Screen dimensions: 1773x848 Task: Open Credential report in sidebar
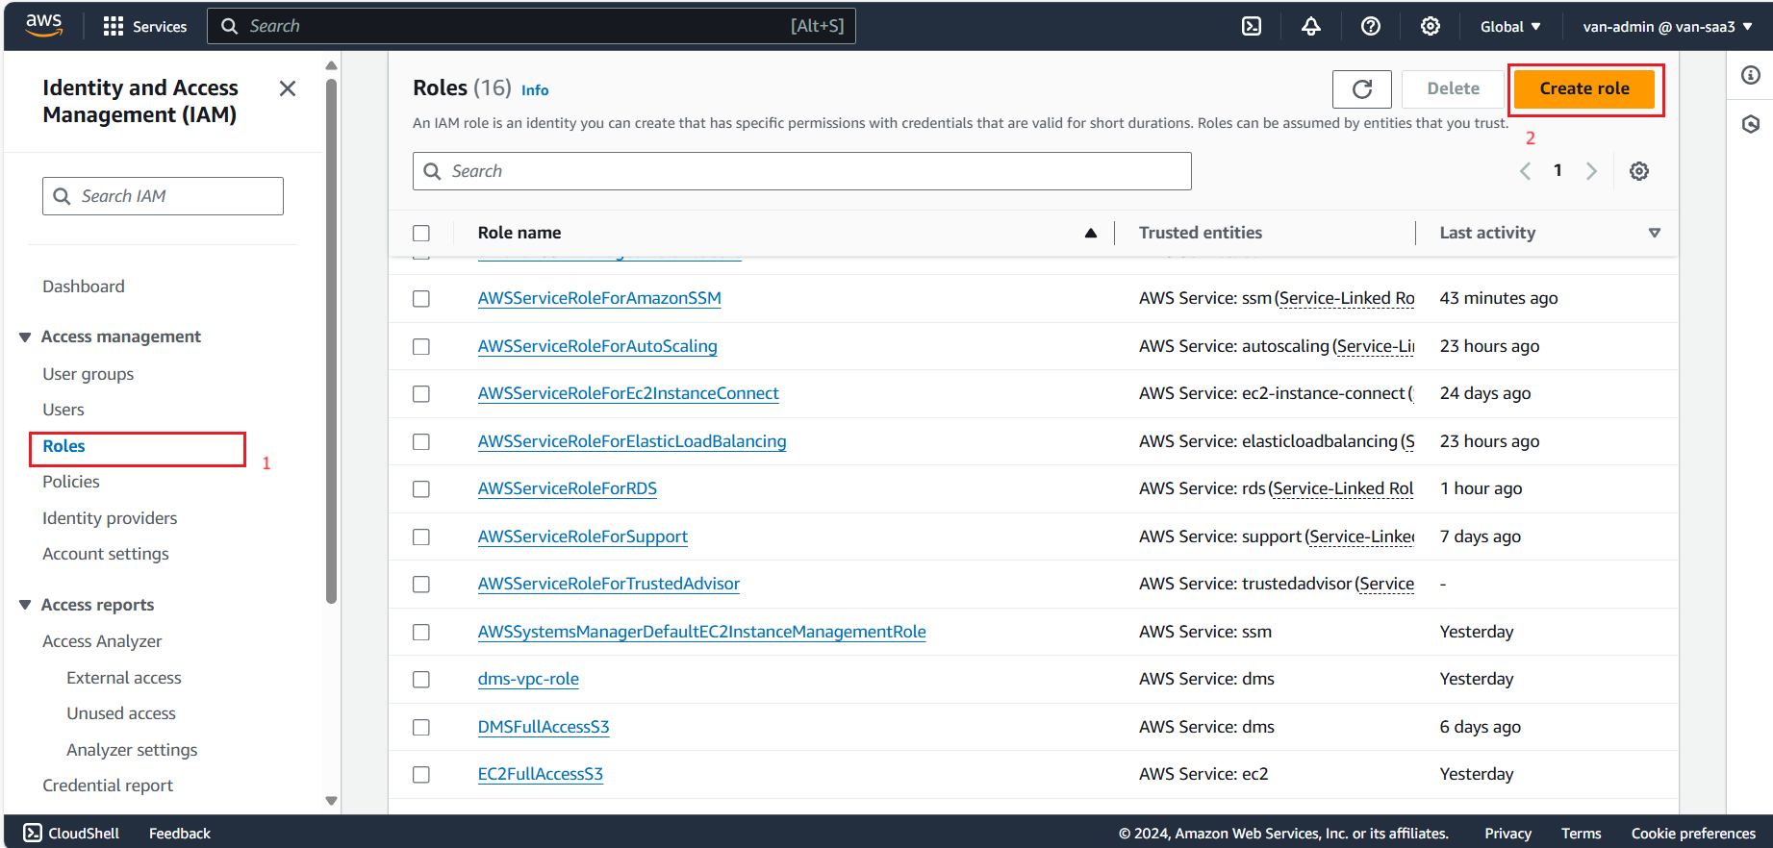tap(108, 786)
